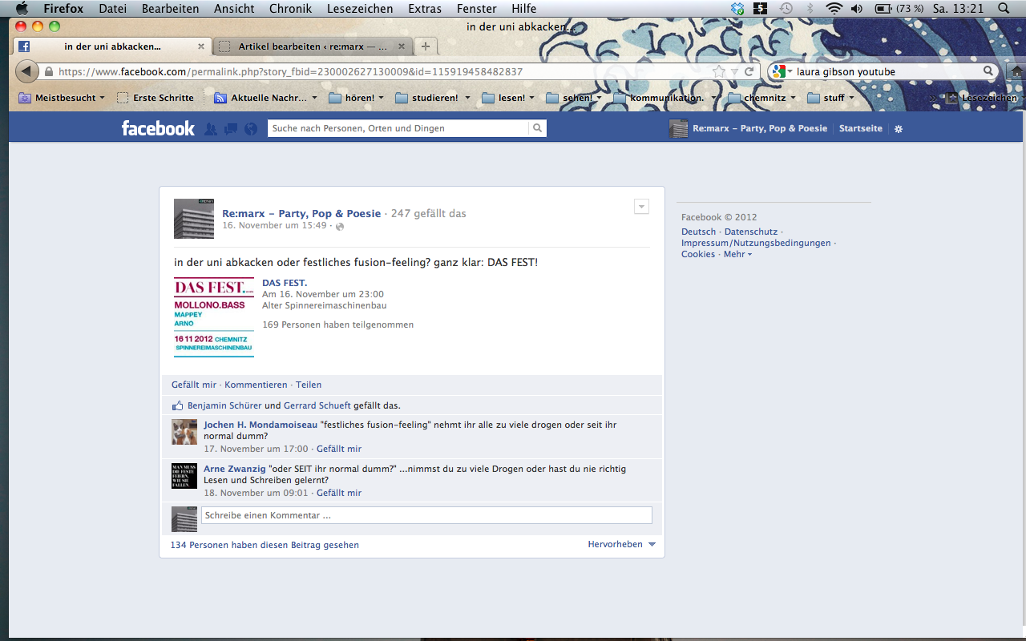This screenshot has height=641, width=1026.
Task: Open the DAS FEST. event link
Action: coord(285,283)
